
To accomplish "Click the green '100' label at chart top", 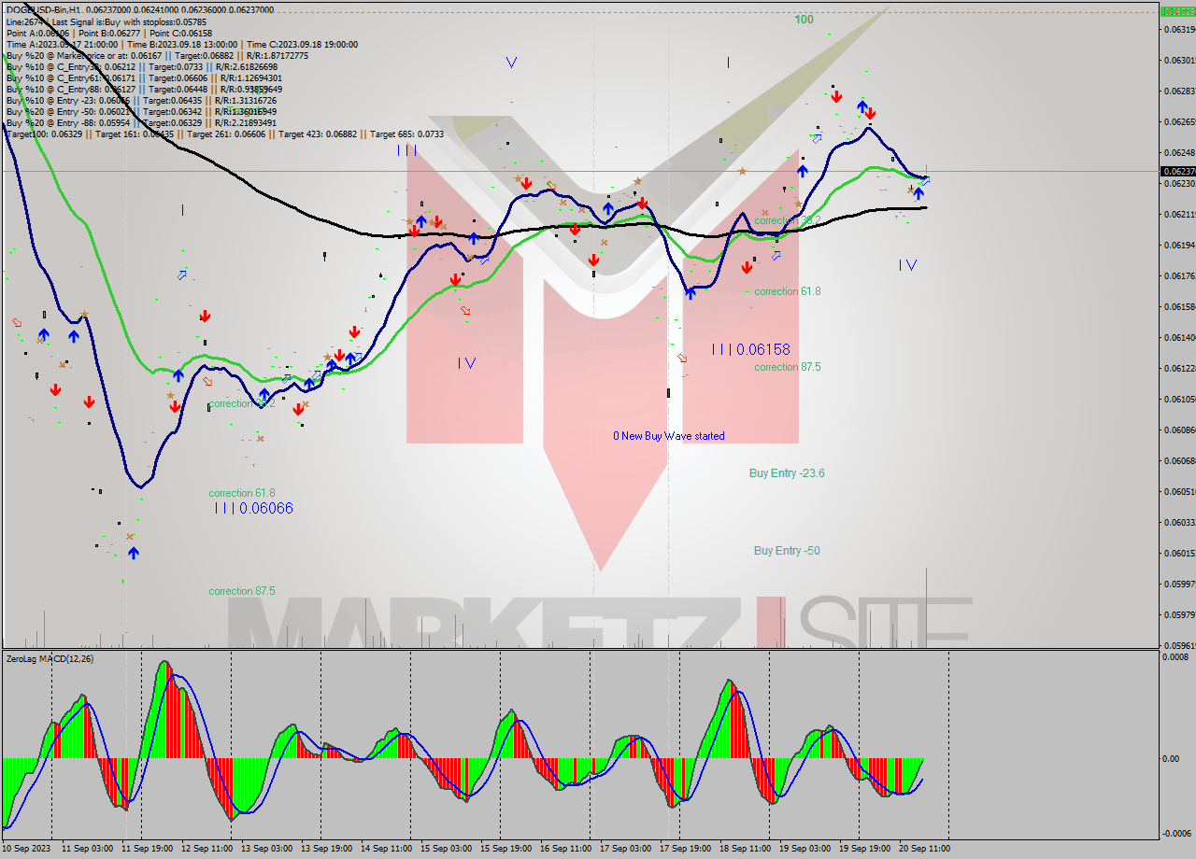I will 804,19.
